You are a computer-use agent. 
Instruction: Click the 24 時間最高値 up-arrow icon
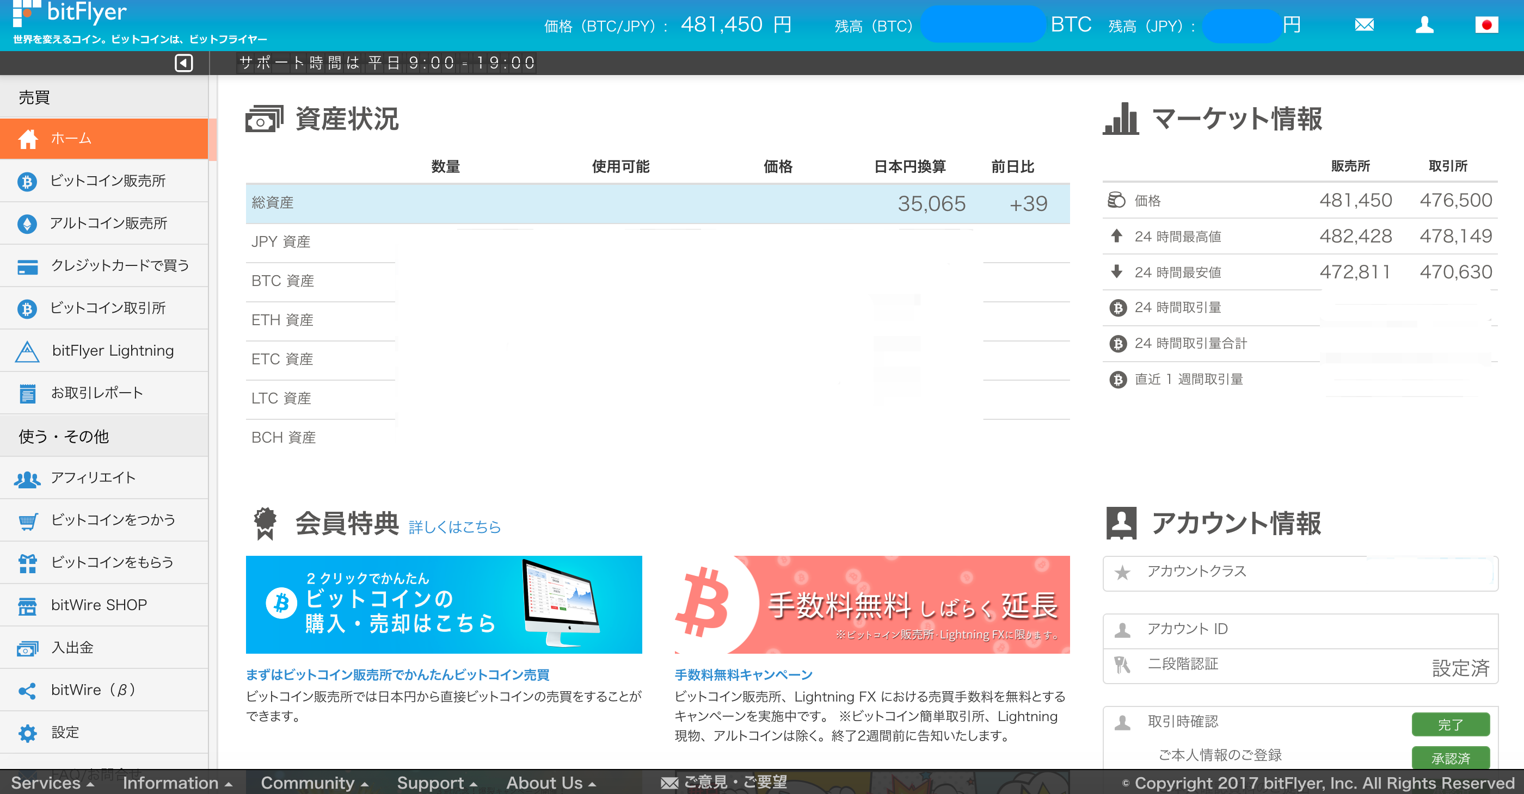(1116, 236)
